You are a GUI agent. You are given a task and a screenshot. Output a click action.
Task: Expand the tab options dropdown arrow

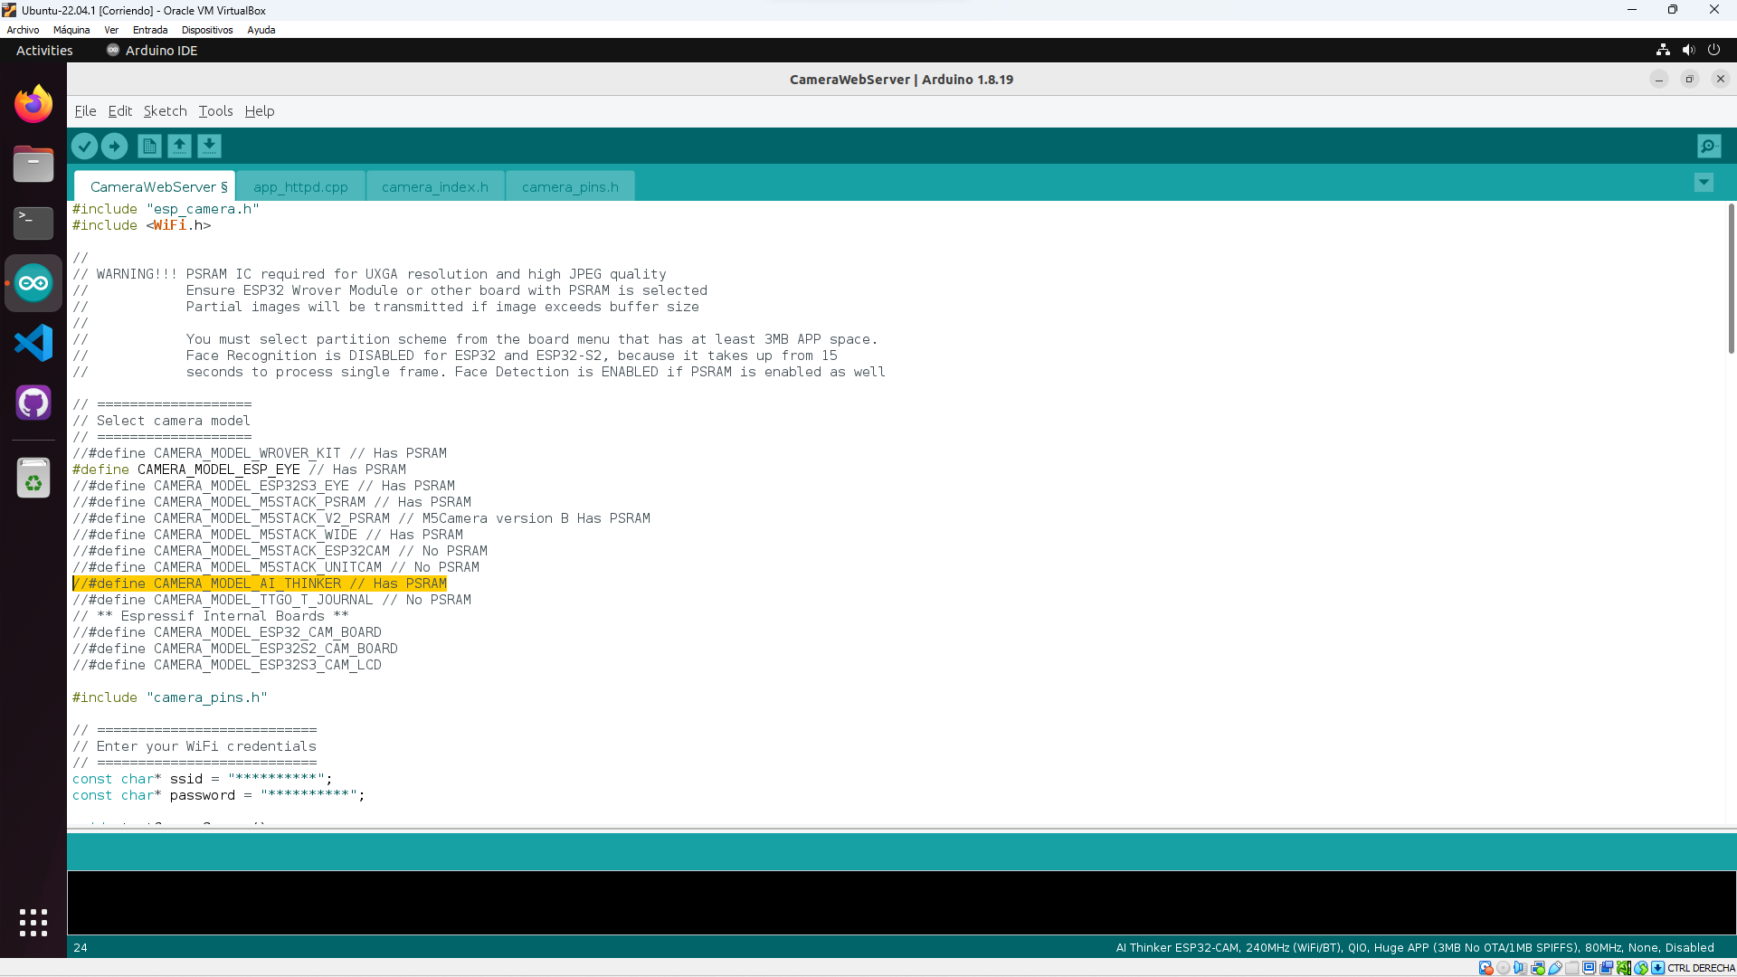1704,183
